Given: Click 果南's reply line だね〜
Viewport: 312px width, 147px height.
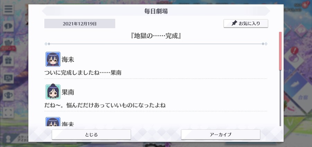Looking at the screenshot, I should 105,105.
